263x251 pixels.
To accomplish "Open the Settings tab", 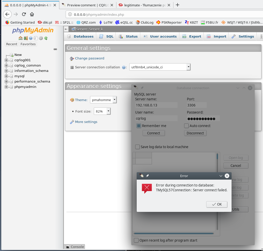I will (242, 37).
